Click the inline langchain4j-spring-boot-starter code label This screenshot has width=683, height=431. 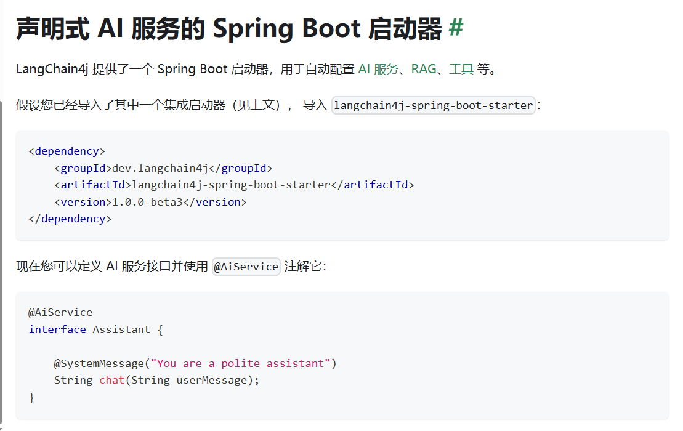pyautogui.click(x=433, y=105)
